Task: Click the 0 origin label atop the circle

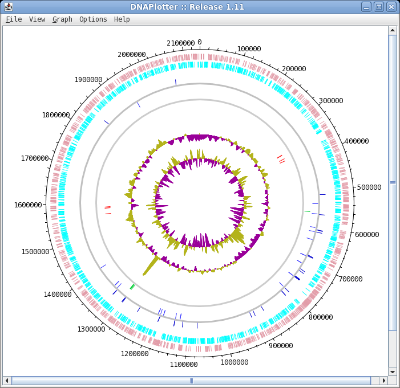Action: point(200,42)
